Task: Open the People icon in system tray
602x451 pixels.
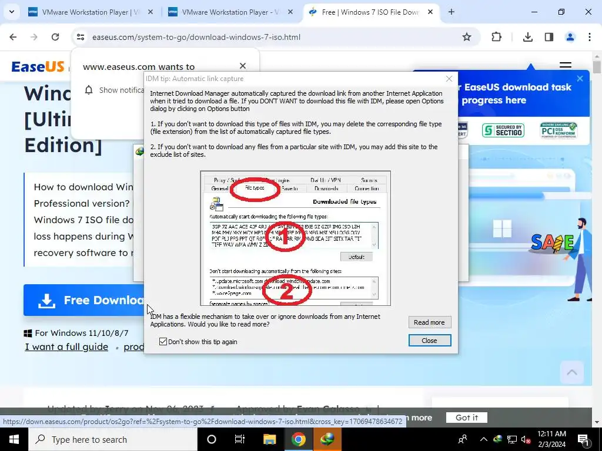Action: click(x=463, y=439)
